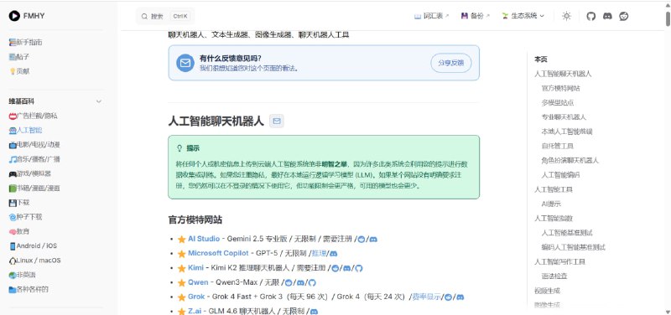The height and width of the screenshot is (315, 671).
Task: Open the 费率显示 link in Grok row
Action: tap(427, 297)
